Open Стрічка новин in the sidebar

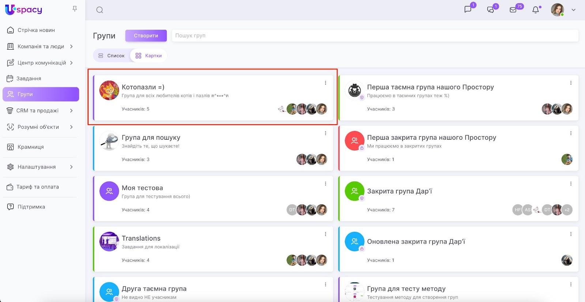(36, 30)
